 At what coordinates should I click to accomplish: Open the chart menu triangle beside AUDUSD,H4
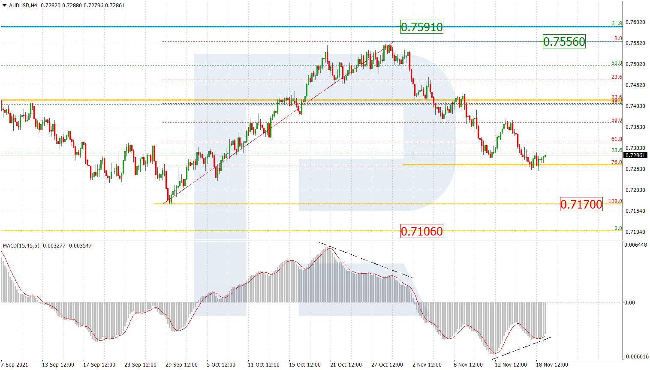5,6
